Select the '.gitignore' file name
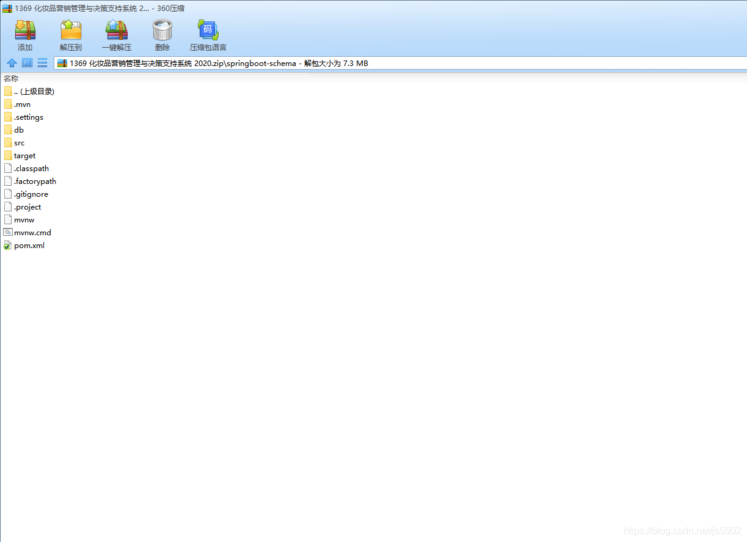 point(31,194)
